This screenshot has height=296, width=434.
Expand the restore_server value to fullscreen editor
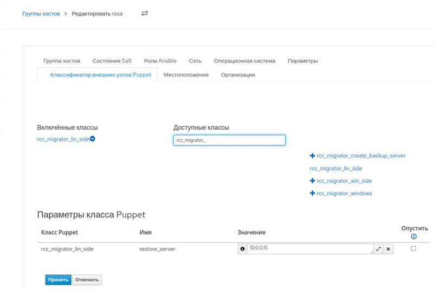pos(379,249)
